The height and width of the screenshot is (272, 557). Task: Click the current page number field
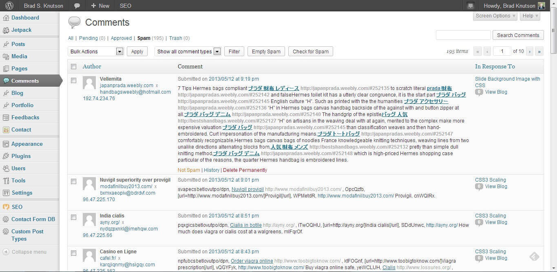502,51
